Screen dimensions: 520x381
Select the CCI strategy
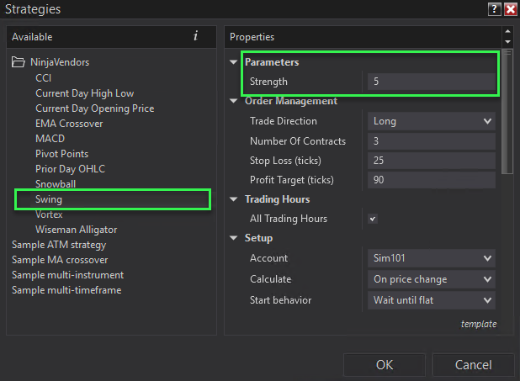[x=44, y=78]
